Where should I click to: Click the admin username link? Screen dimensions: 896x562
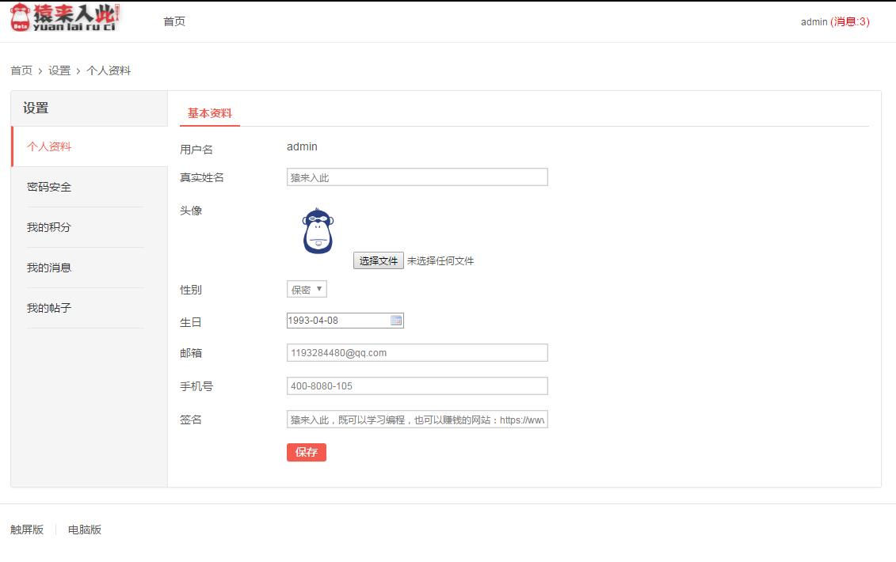(x=814, y=21)
